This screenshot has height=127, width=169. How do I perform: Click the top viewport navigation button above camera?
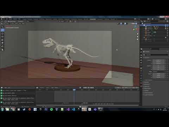click(137, 34)
